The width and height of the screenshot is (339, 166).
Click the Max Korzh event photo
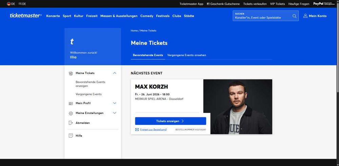point(238,107)
